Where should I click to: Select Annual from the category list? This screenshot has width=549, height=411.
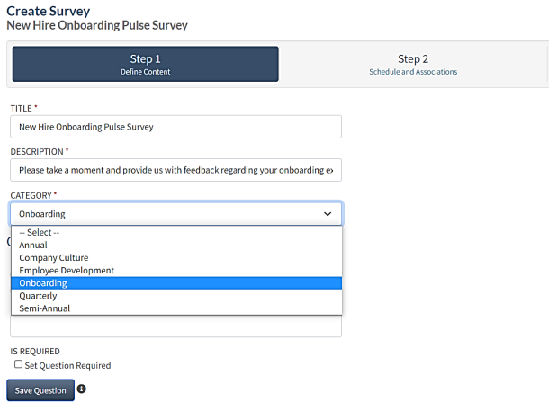(33, 245)
